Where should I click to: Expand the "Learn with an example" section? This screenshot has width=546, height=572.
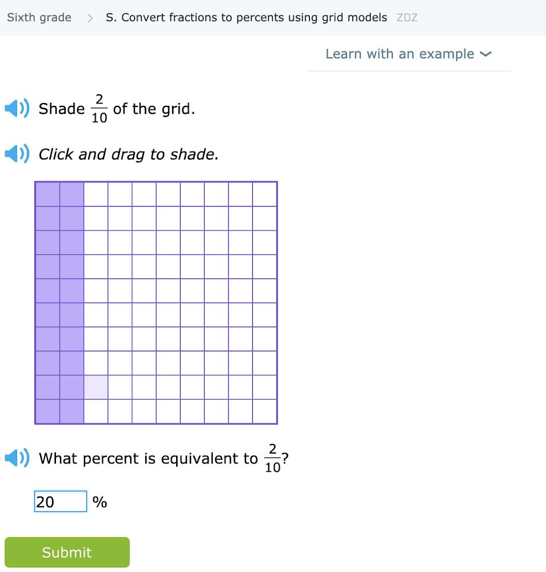[400, 54]
